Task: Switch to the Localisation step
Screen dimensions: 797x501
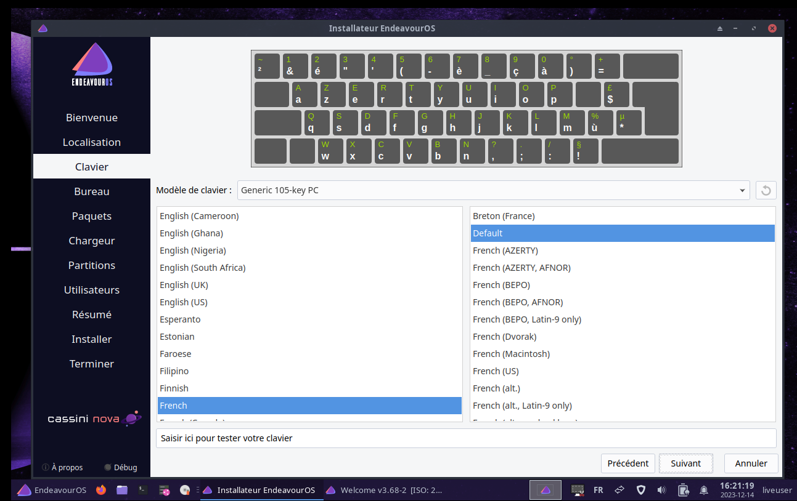Action: (x=92, y=142)
